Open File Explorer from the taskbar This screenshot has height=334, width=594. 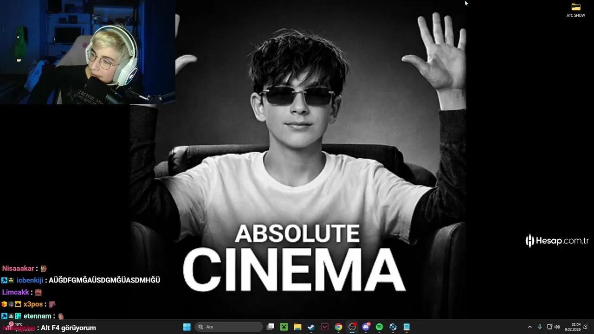(297, 327)
